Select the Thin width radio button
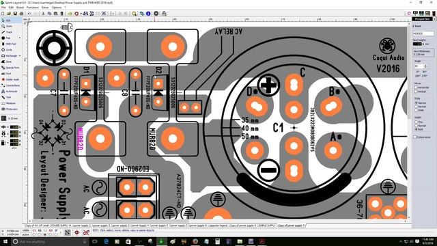This screenshot has height=246, width=437. pyautogui.click(x=416, y=122)
